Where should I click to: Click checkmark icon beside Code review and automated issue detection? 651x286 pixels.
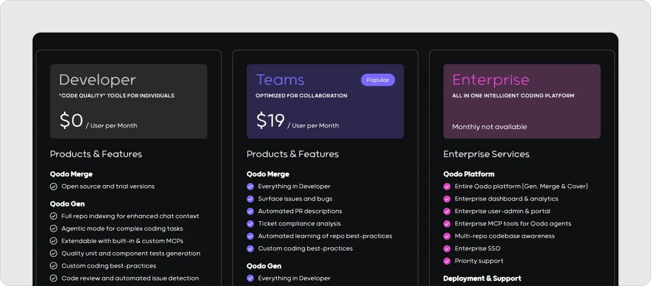pyautogui.click(x=53, y=278)
